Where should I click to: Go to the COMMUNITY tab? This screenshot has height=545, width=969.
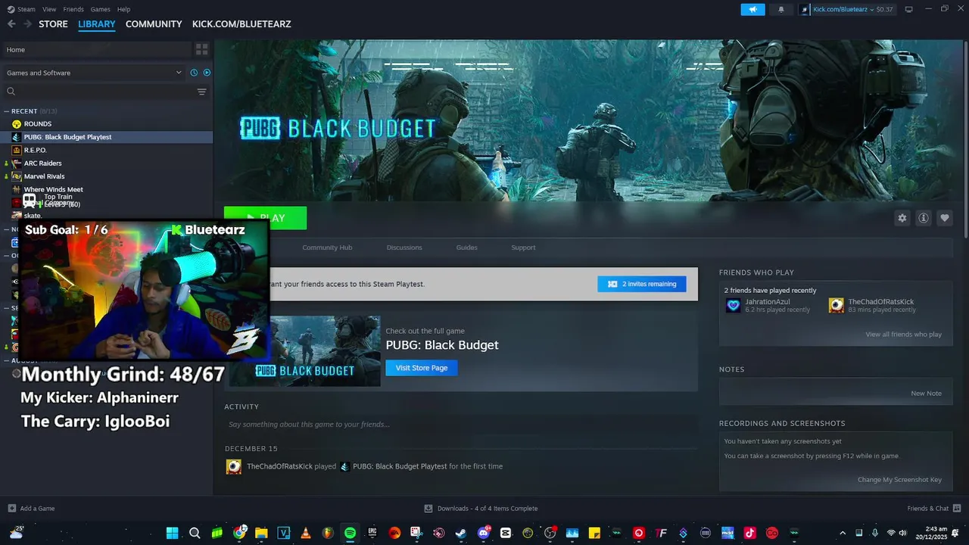154,24
